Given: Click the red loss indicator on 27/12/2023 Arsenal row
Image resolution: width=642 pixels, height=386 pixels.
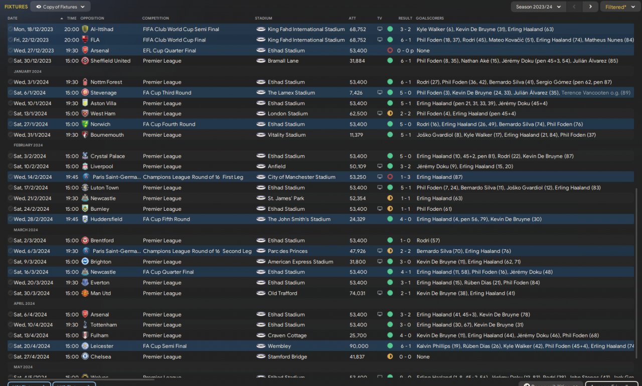Looking at the screenshot, I should click(390, 51).
